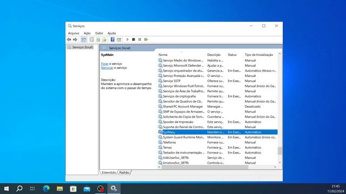Image resolution: width=346 pixels, height=194 pixels.
Task: Start the service with the play icon
Action: tap(128, 39)
